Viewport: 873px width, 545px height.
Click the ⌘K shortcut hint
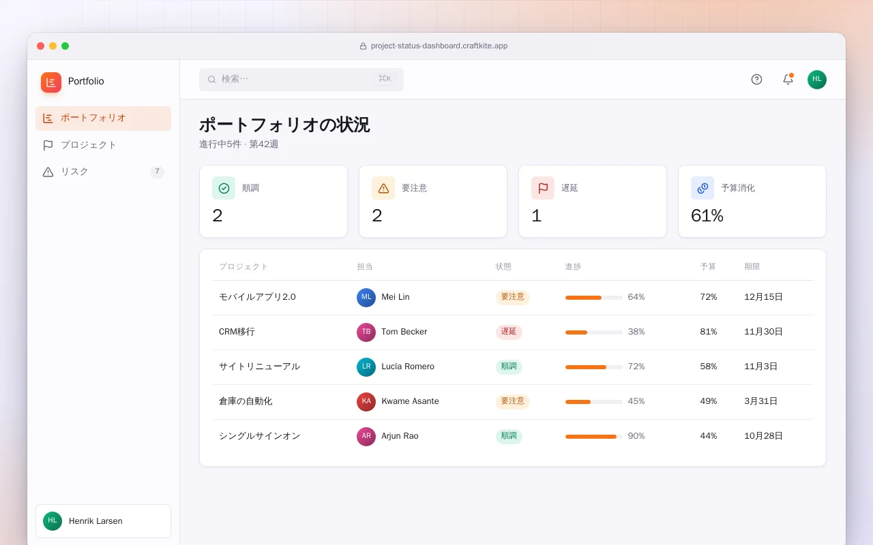[x=385, y=79]
